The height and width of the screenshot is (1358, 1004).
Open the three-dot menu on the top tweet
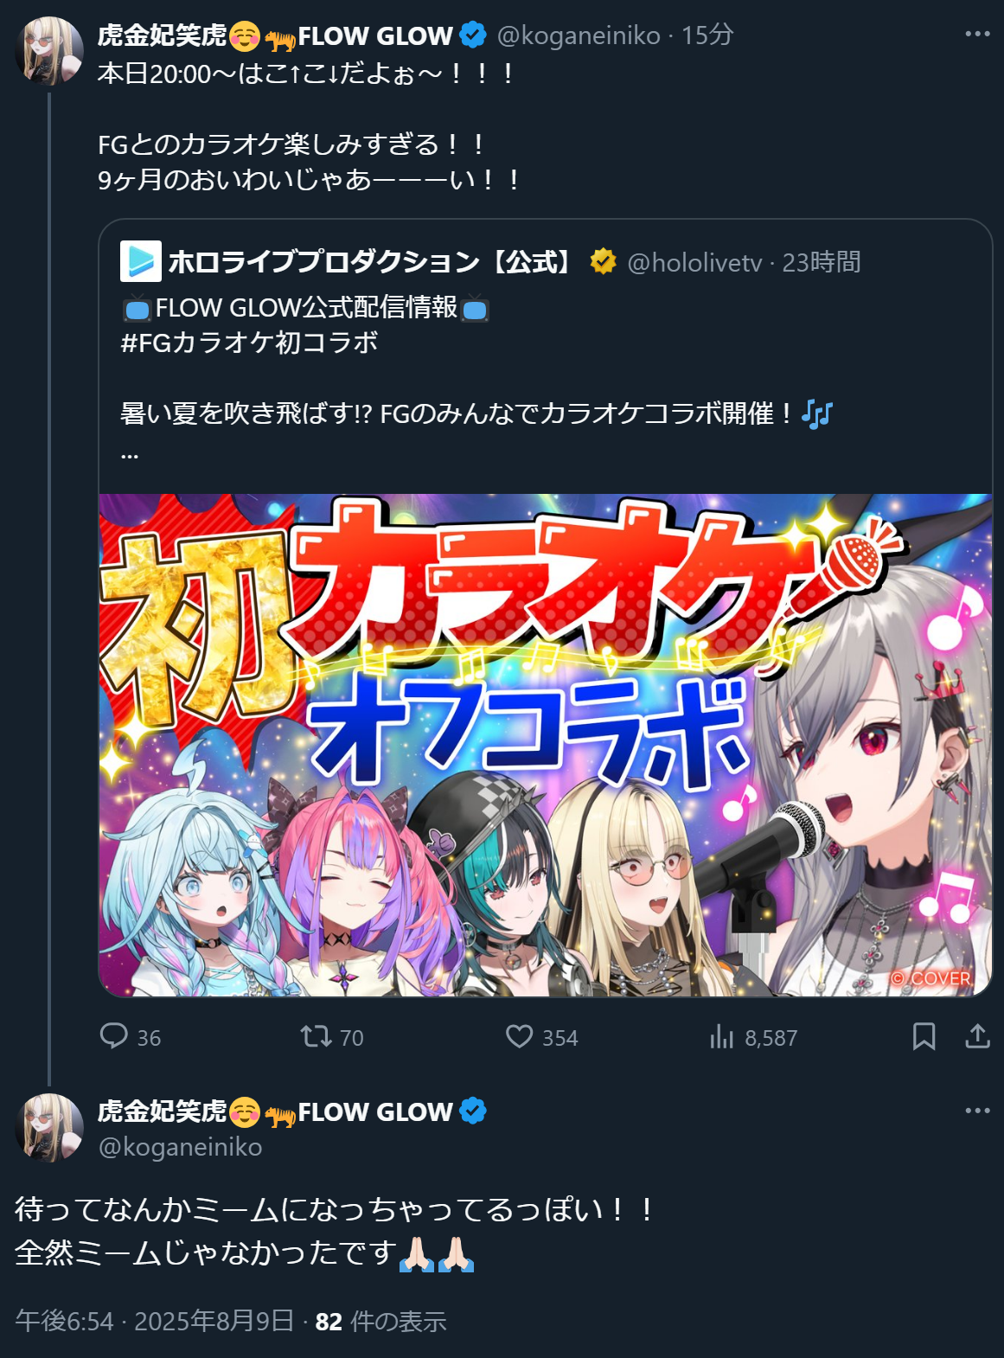[977, 34]
